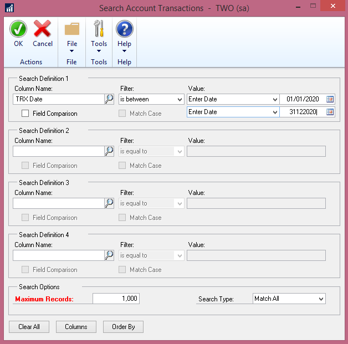Click Search Definition 4 column name field

tap(59, 255)
